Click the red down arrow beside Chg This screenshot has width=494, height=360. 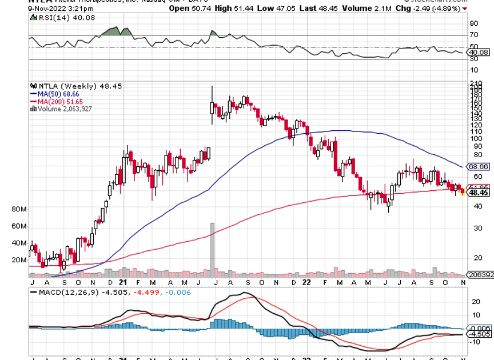pyautogui.click(x=464, y=9)
